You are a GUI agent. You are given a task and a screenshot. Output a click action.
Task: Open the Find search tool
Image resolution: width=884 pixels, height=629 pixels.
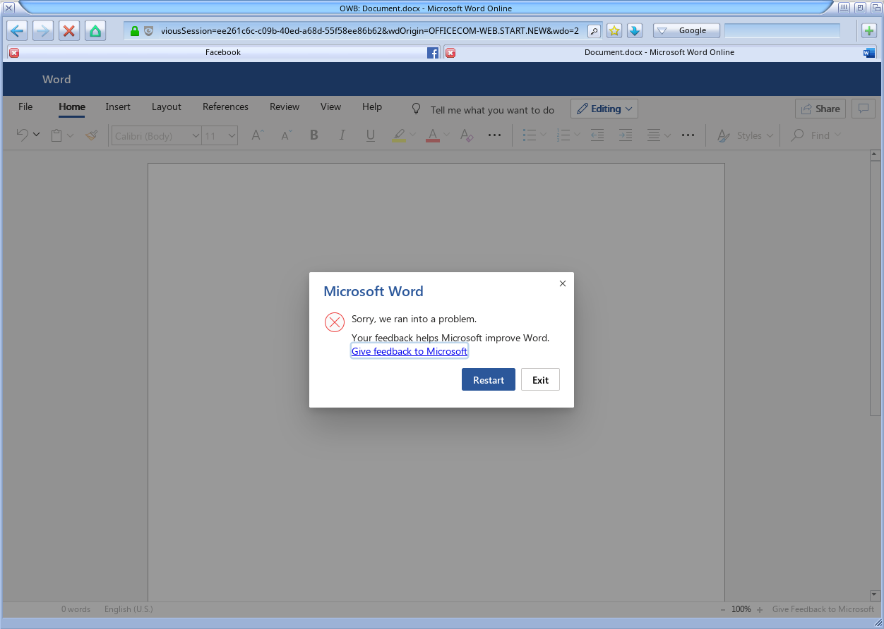coord(816,135)
